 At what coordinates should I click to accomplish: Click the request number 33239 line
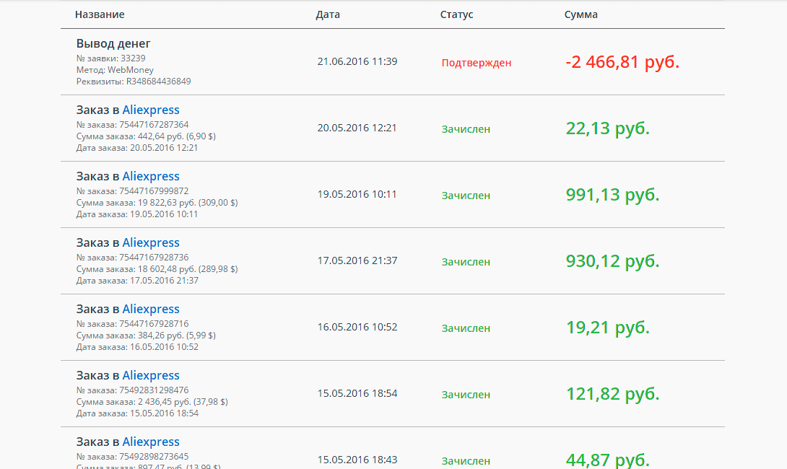click(111, 58)
